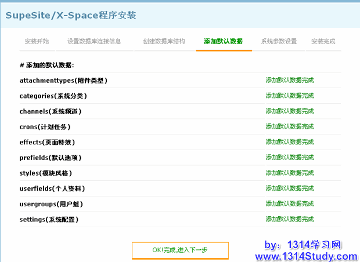Open the 设置数据库连接信息 step tab
This screenshot has height=262, width=360.
(x=94, y=42)
